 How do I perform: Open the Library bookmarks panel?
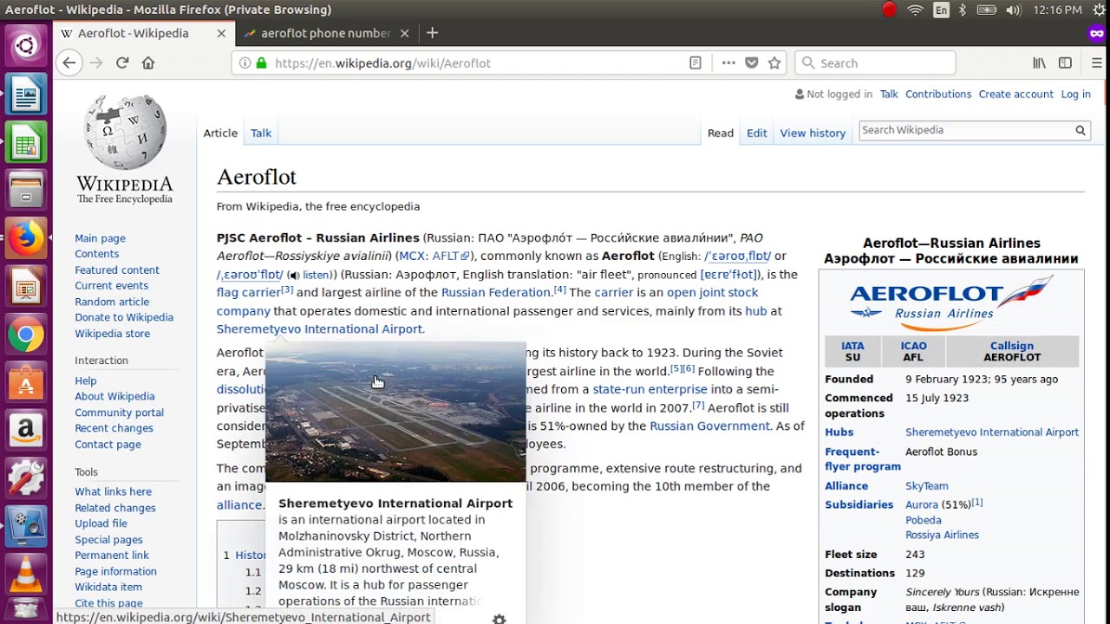[1039, 62]
